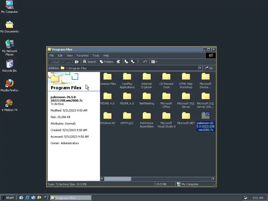Click the Undo toolbar icon

(145, 62)
